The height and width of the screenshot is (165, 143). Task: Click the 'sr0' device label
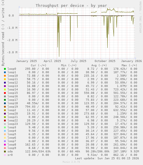click(x=10, y=155)
